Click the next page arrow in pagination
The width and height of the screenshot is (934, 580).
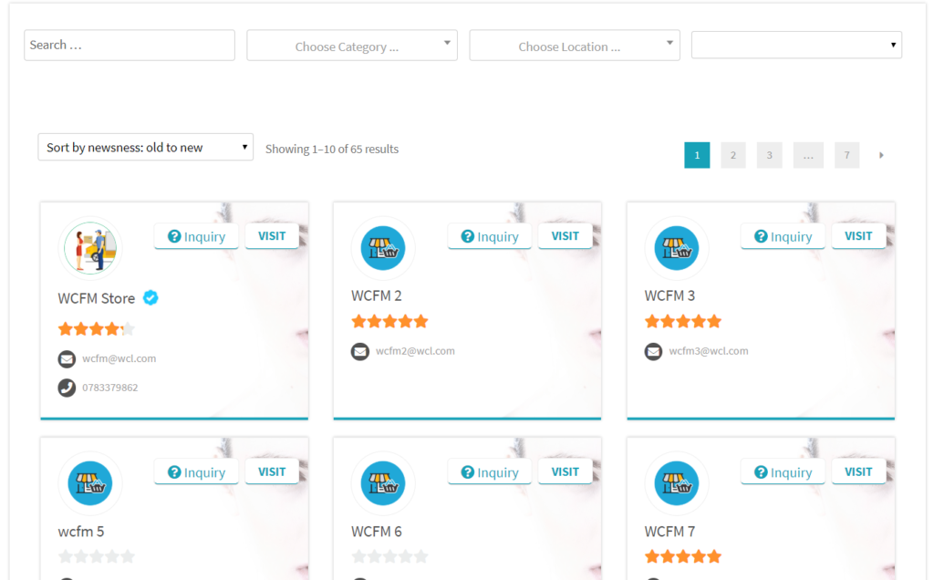[x=881, y=155]
